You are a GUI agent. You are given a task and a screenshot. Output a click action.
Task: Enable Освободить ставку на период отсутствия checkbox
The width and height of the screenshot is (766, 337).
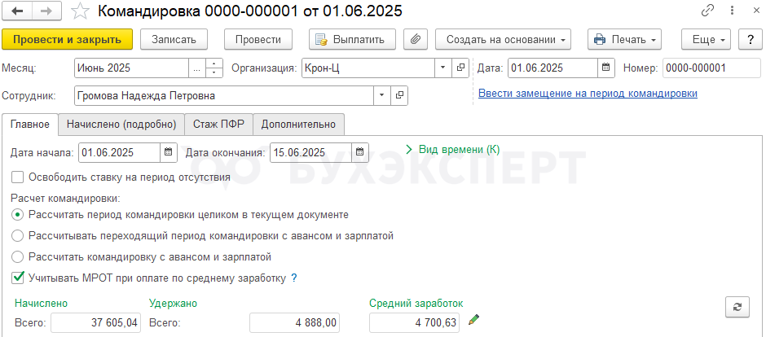tap(18, 177)
